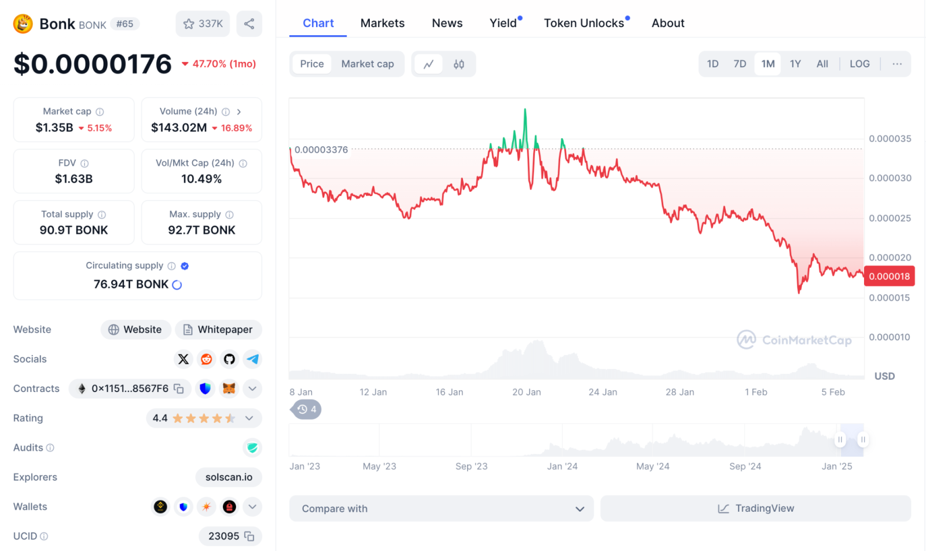The height and width of the screenshot is (551, 926).
Task: Switch chart to candlestick view
Action: tap(459, 64)
